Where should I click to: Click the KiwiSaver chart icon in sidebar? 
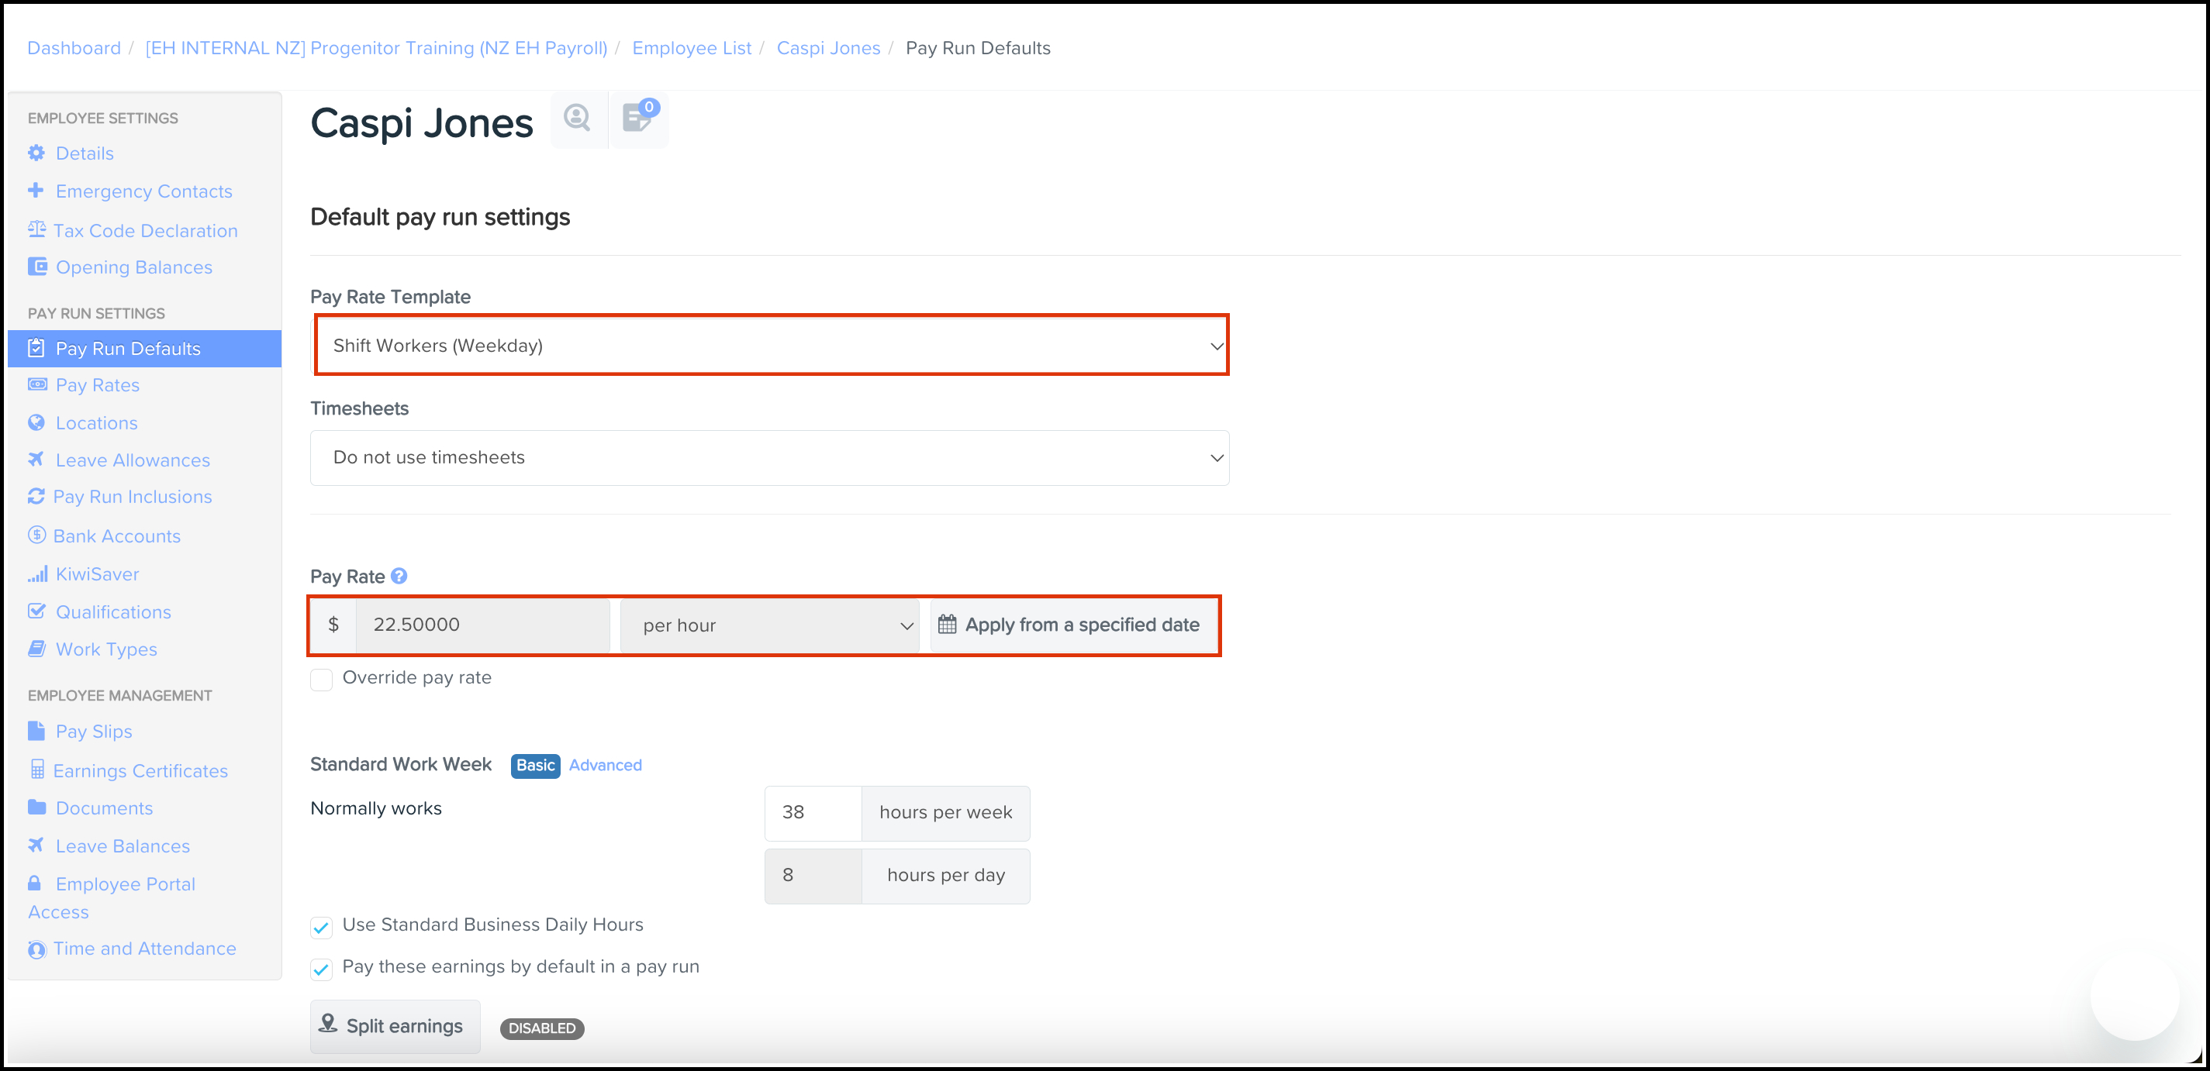coord(37,574)
